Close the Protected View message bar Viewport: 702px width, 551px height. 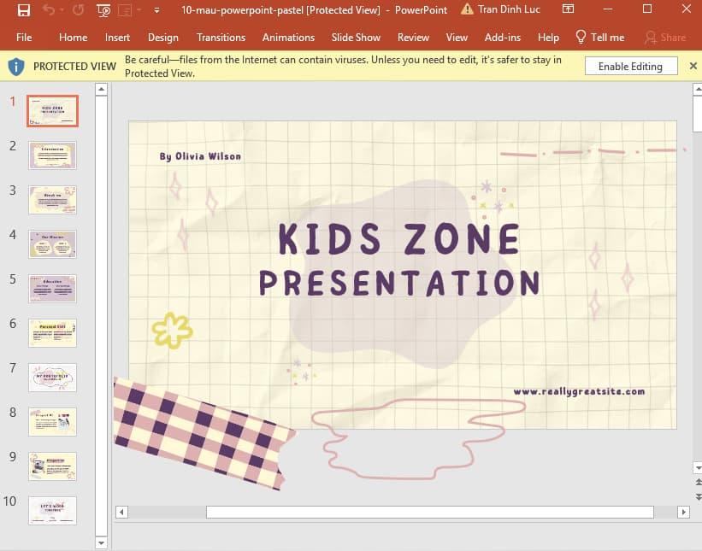[x=693, y=66]
